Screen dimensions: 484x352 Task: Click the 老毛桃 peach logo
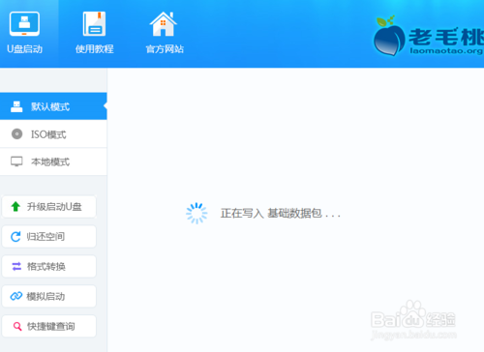pos(389,37)
